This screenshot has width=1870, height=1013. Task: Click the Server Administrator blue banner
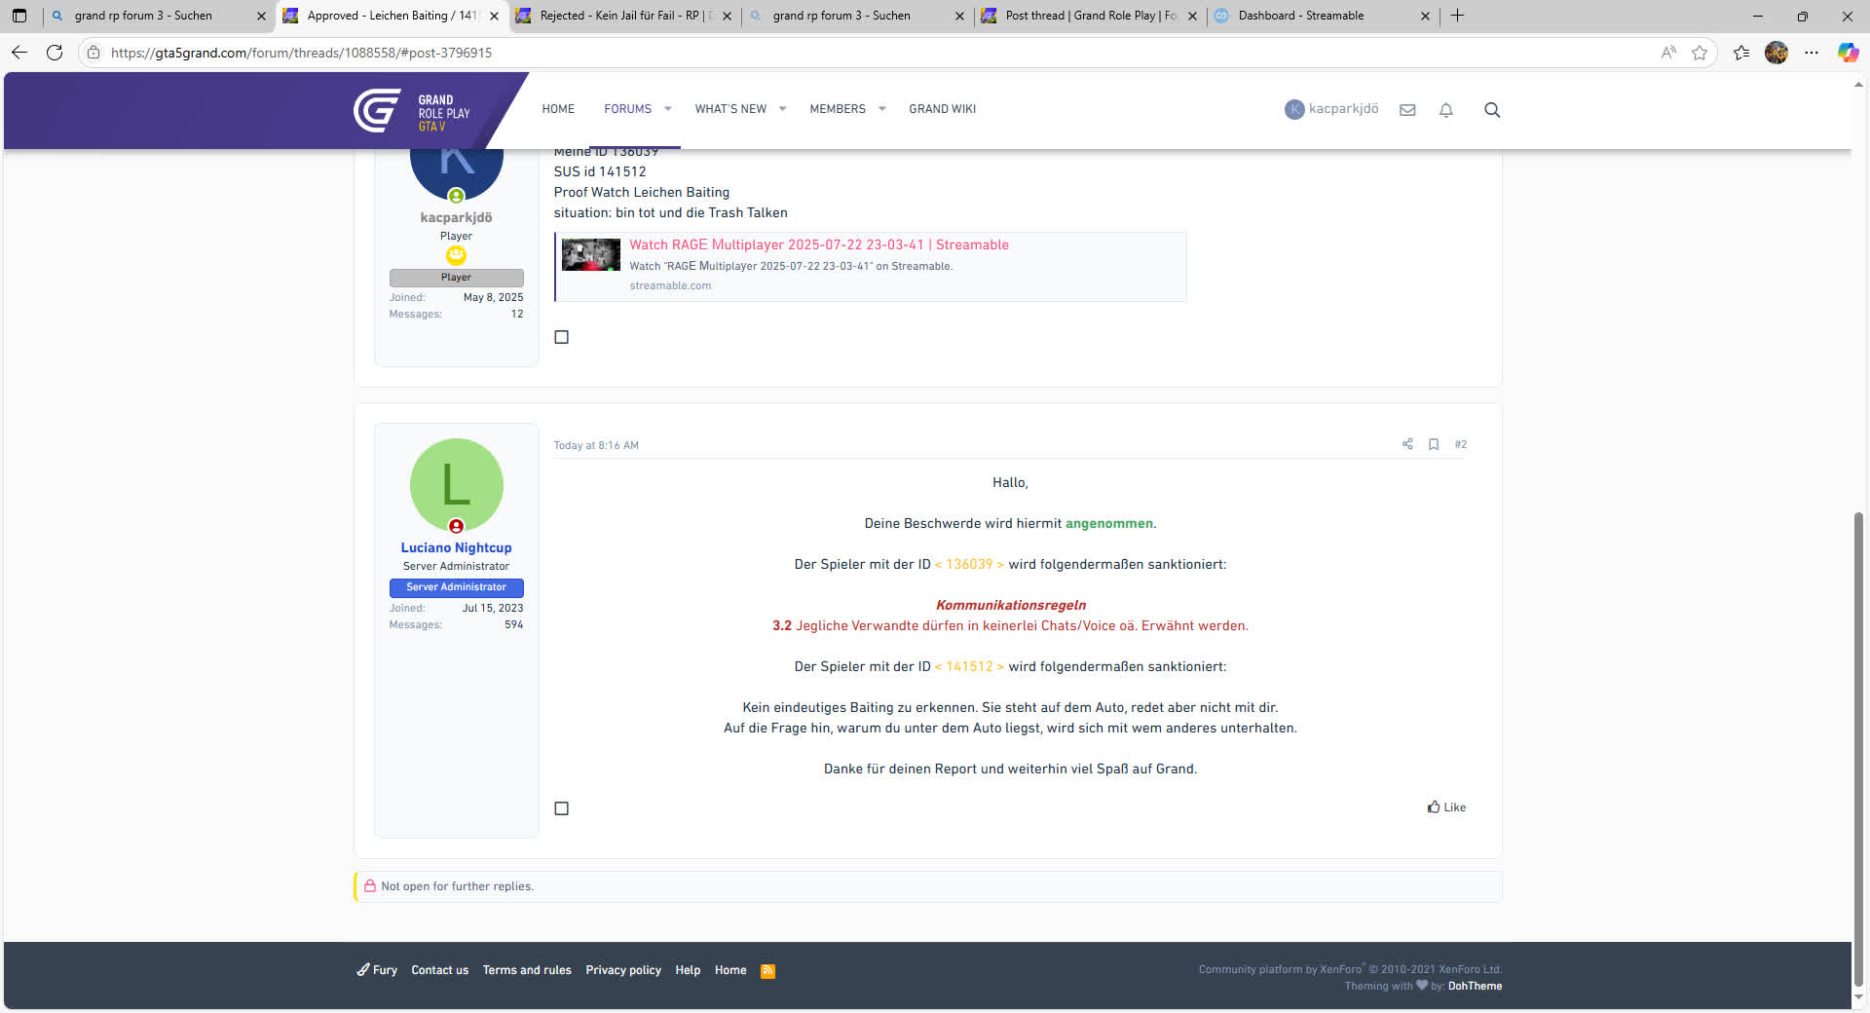[x=456, y=587]
